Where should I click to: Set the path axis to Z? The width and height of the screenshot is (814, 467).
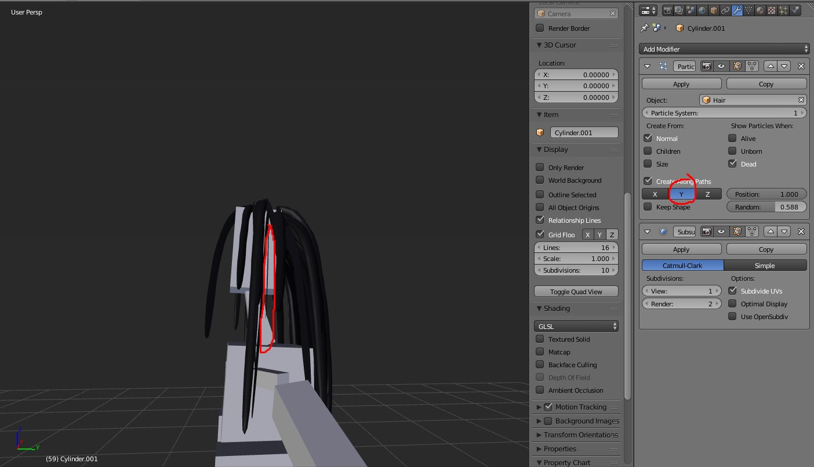(x=708, y=194)
